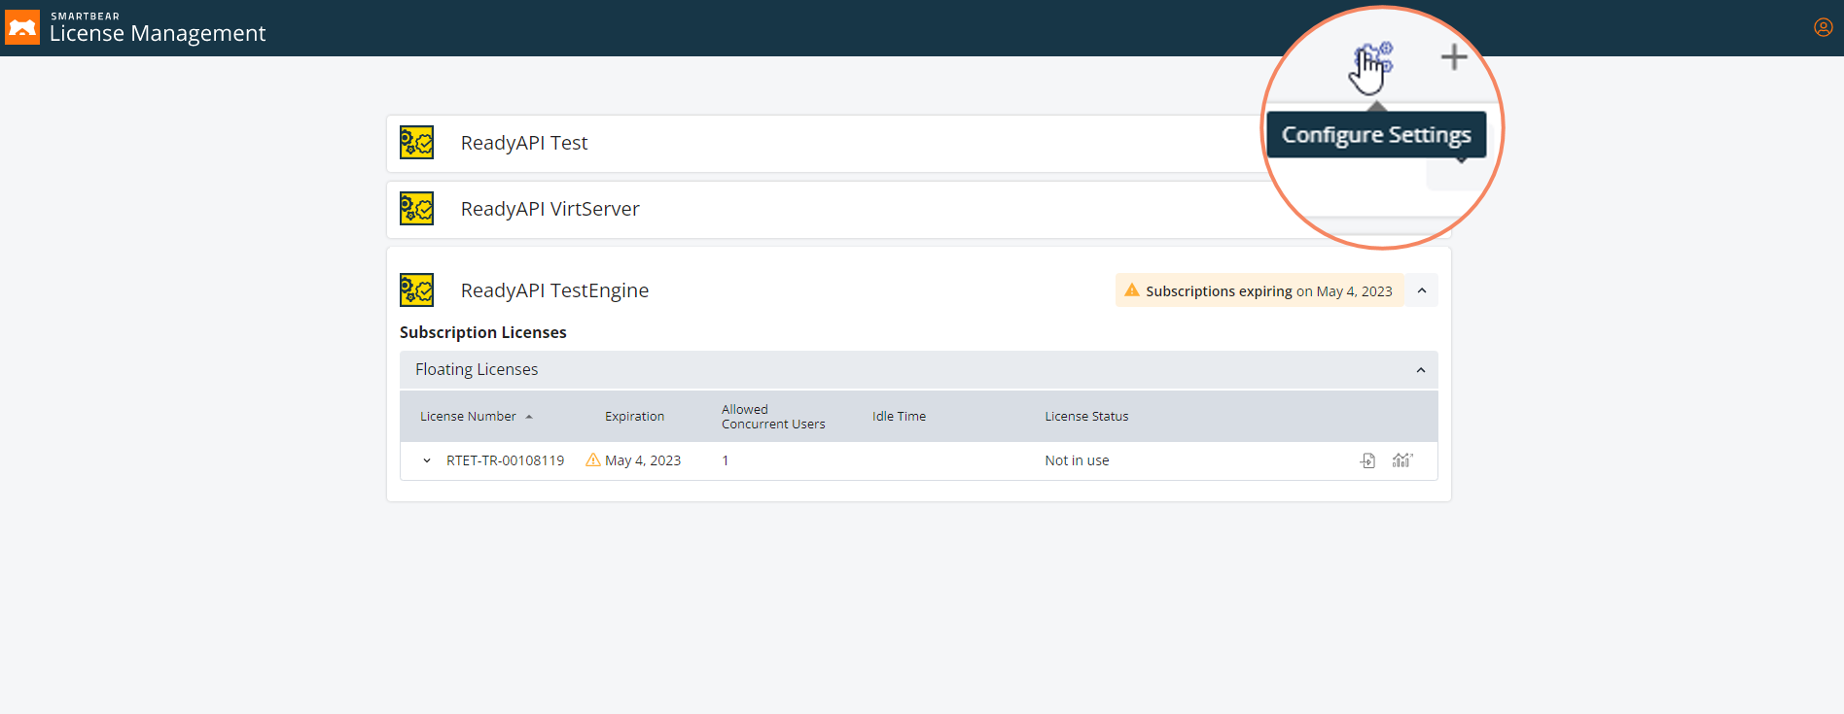Click the Floating Licenses label
The height and width of the screenshot is (714, 1844).
coord(477,369)
